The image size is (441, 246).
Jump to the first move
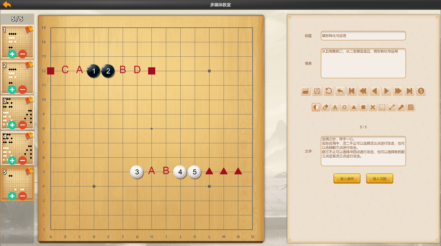coord(352,91)
